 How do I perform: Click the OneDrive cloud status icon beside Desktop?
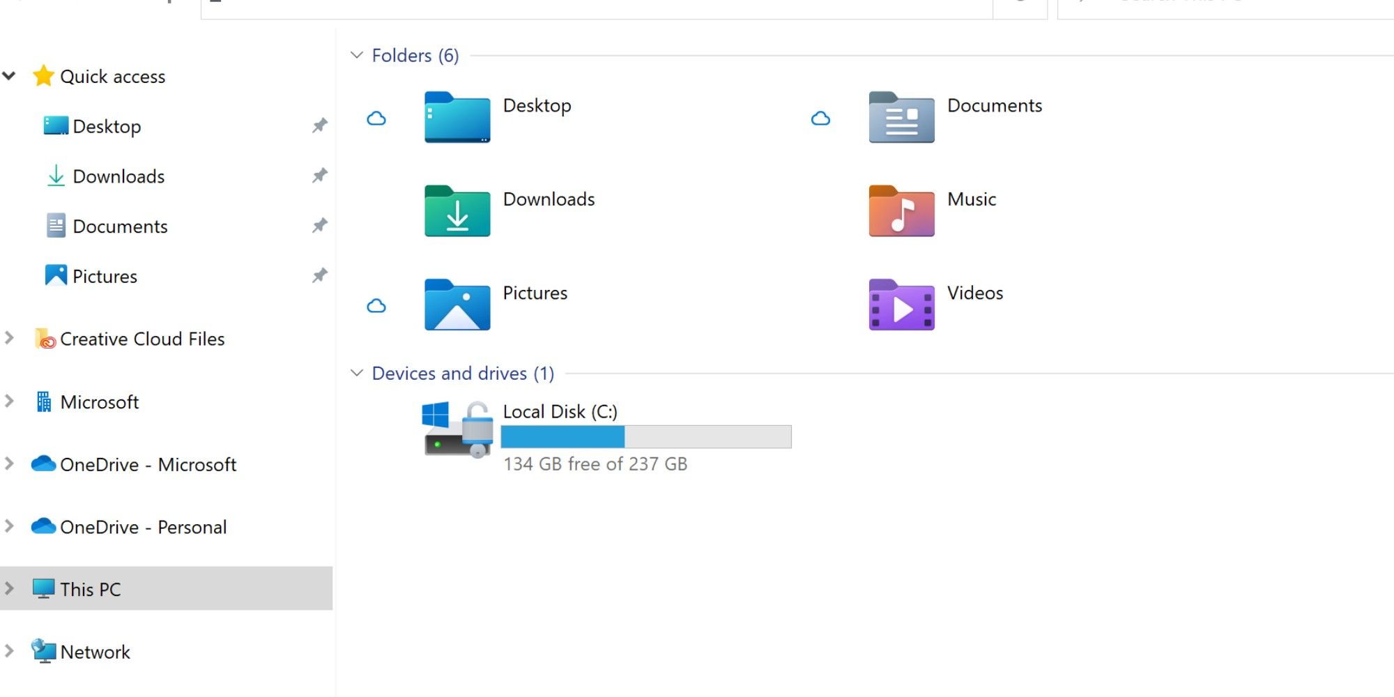[x=376, y=118]
